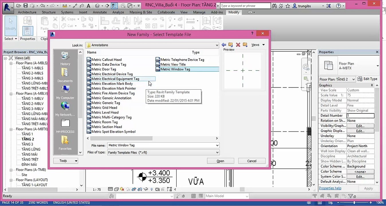Click the Open file icon in quick access toolbar
Screen dimensions: 386x206
(x=19, y=5)
